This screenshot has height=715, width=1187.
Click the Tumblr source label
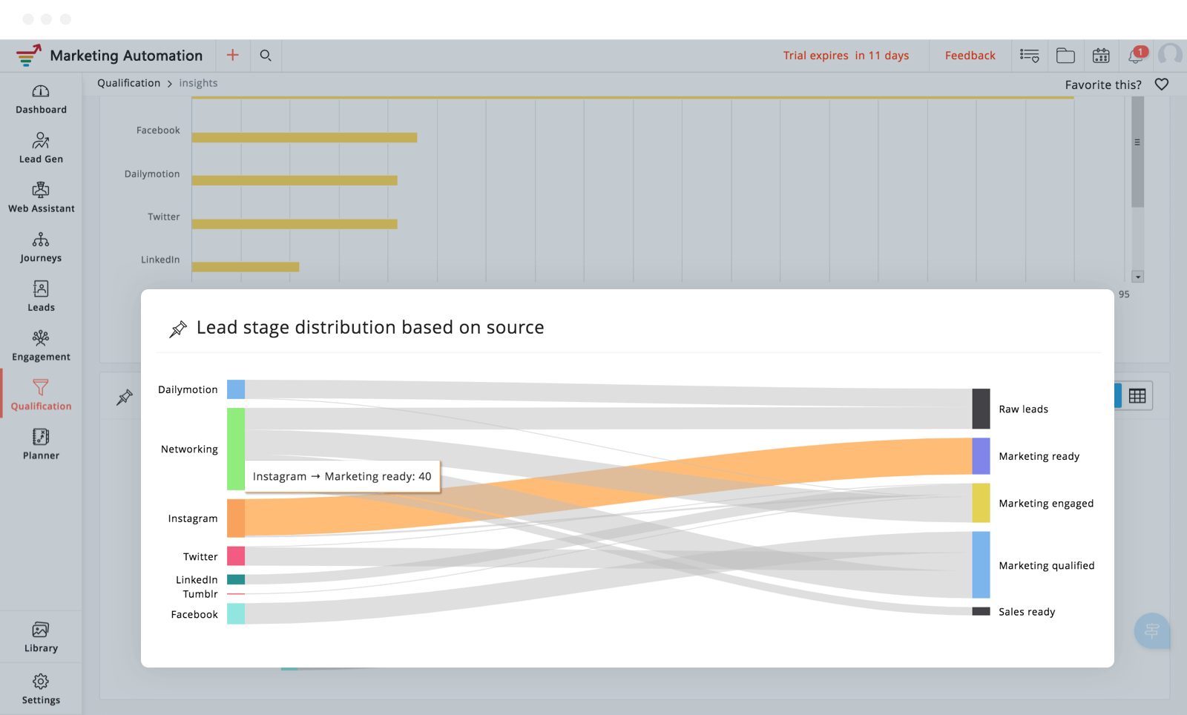coord(200,594)
